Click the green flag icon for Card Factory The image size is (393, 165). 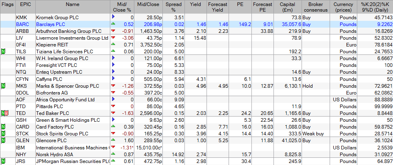pos(3,127)
